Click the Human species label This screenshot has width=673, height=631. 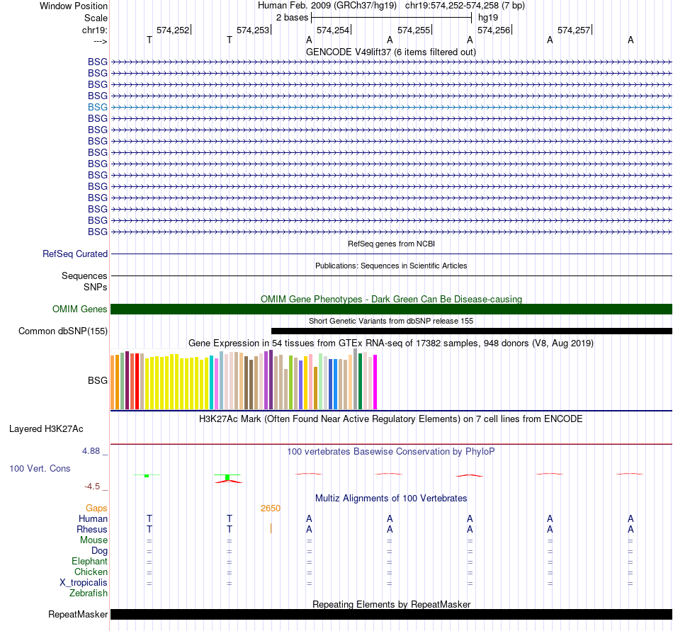(93, 519)
